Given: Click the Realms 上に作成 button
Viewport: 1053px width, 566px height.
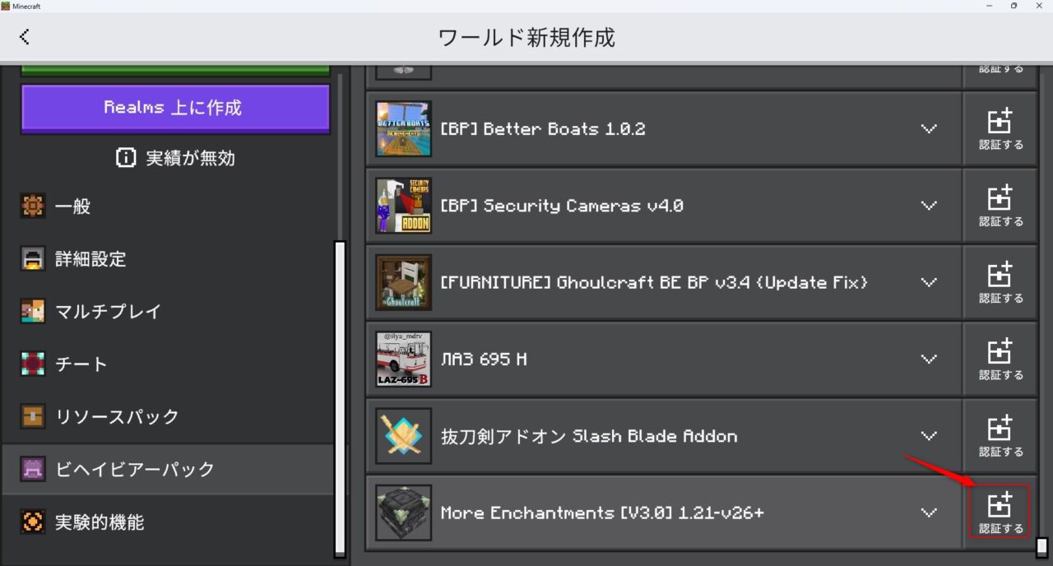Looking at the screenshot, I should coord(175,108).
